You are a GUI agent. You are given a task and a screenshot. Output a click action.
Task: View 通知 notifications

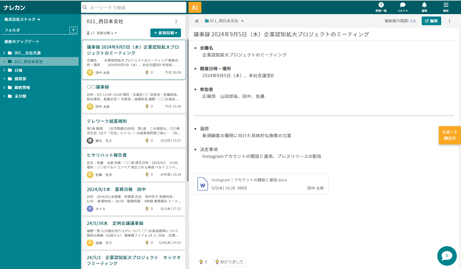click(424, 7)
